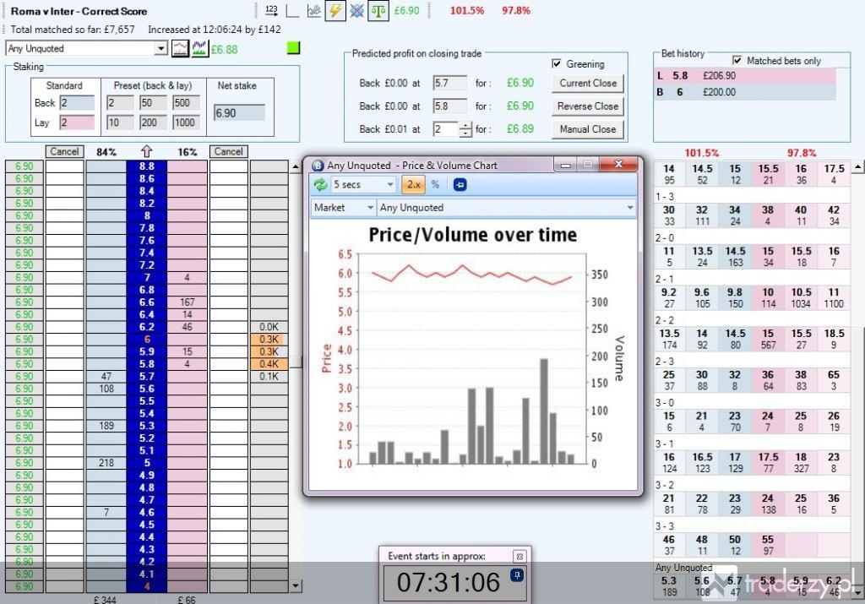The height and width of the screenshot is (604, 865).
Task: Click the 2 - 1 score odds 10.5 cell
Action: 801,298
